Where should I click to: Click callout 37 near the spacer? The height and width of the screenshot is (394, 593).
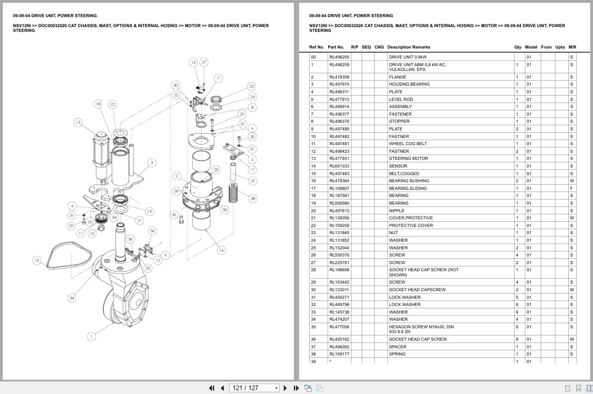click(x=253, y=181)
